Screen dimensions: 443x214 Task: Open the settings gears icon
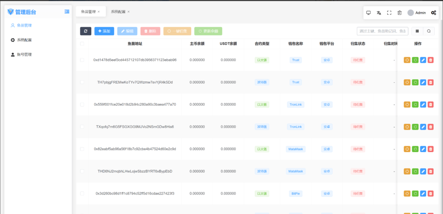tap(433, 13)
